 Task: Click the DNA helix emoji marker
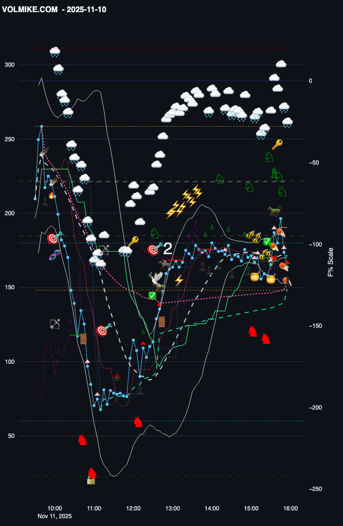point(55,255)
